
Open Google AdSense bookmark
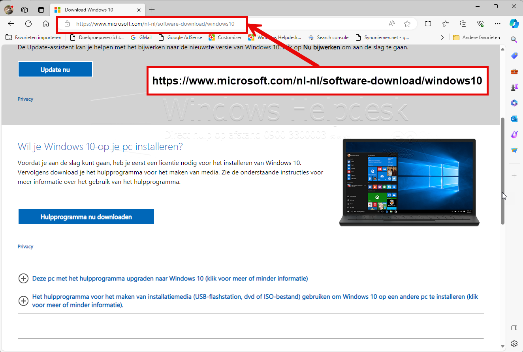point(180,37)
